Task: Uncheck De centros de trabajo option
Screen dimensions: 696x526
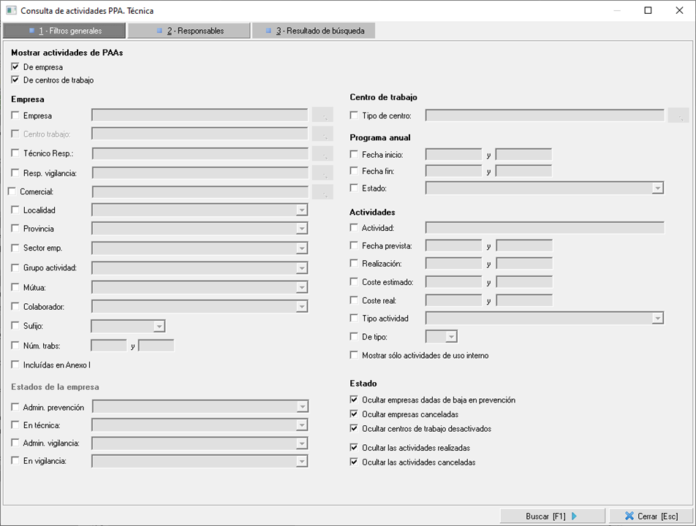Action: coord(15,80)
